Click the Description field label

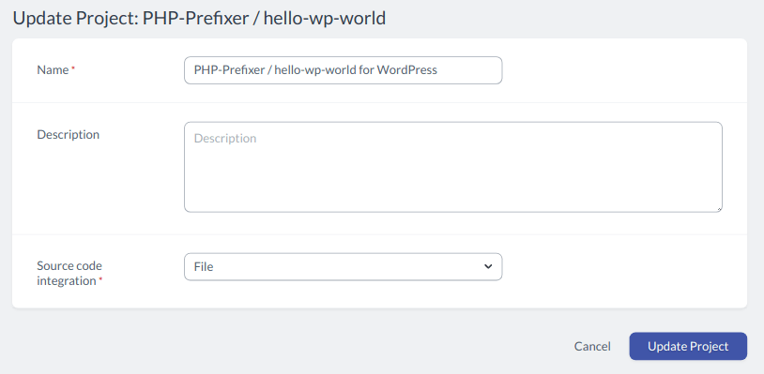click(69, 134)
